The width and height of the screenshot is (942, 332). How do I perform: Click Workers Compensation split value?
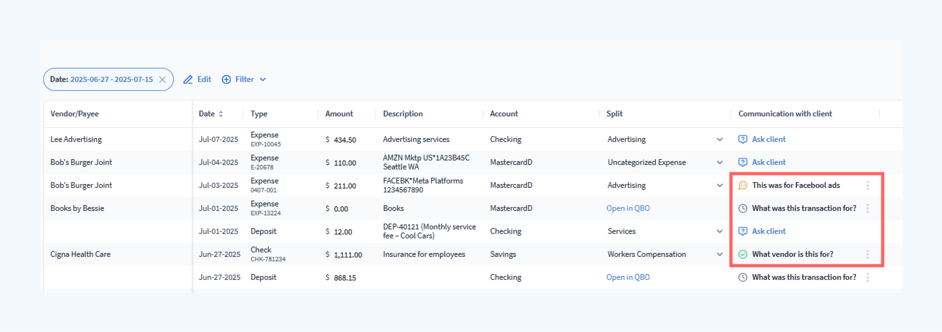[646, 254]
